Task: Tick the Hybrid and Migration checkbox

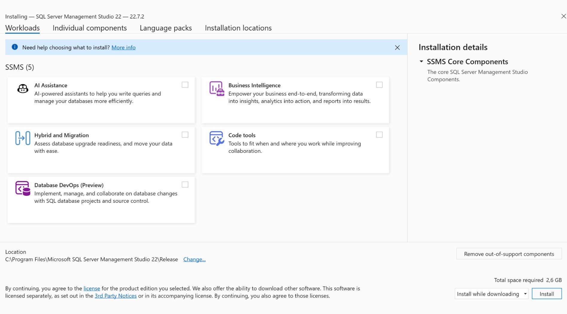Action: click(x=185, y=135)
